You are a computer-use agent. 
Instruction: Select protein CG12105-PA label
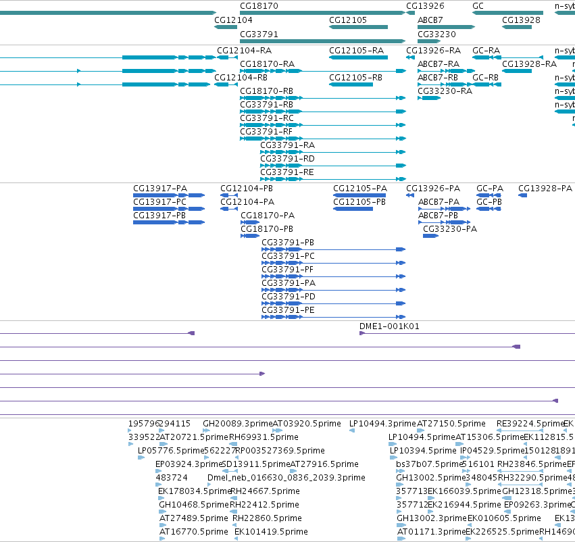360,188
